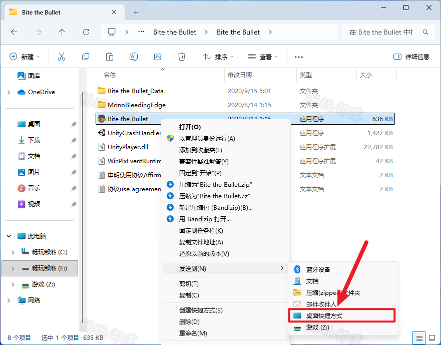
Task: Open the 新建 dropdown
Action: (x=25, y=57)
